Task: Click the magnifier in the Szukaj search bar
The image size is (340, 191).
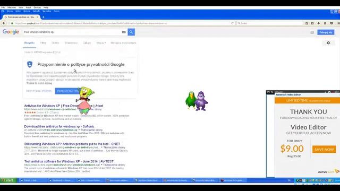Action: [239, 23]
